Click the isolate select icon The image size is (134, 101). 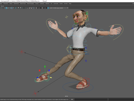click(x=27, y=8)
